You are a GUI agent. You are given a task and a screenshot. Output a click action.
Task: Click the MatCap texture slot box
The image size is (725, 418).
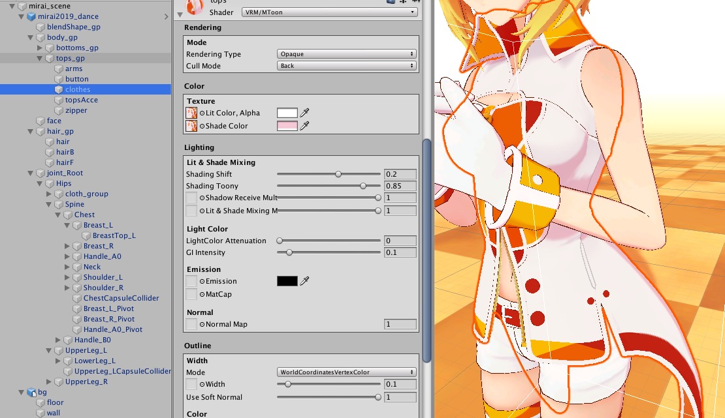point(191,293)
